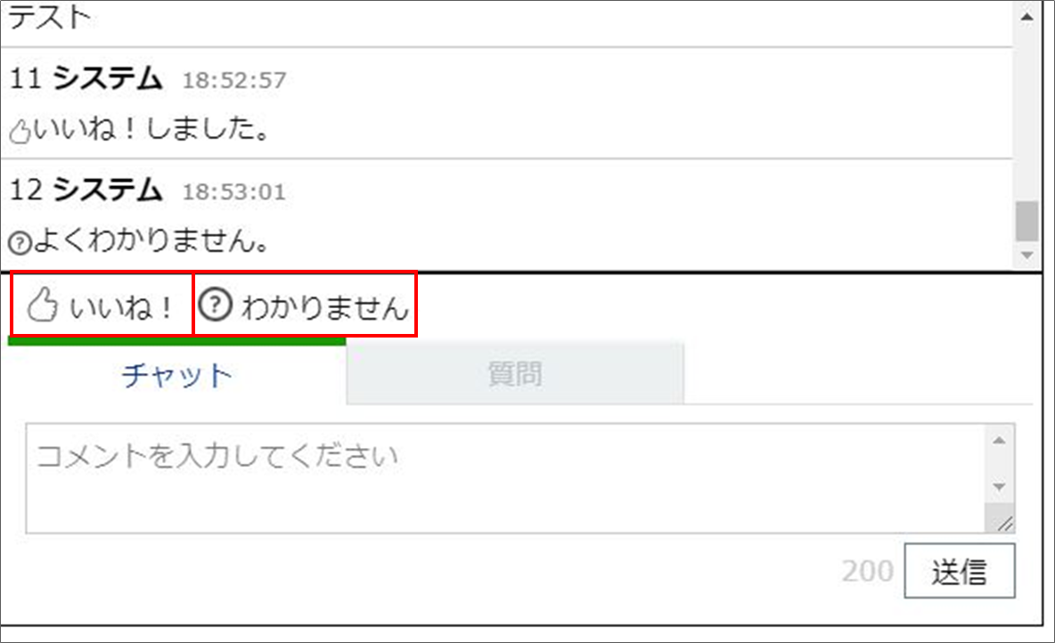Click thumbs-up icon in message 11
The width and height of the screenshot is (1055, 643).
click(x=20, y=131)
